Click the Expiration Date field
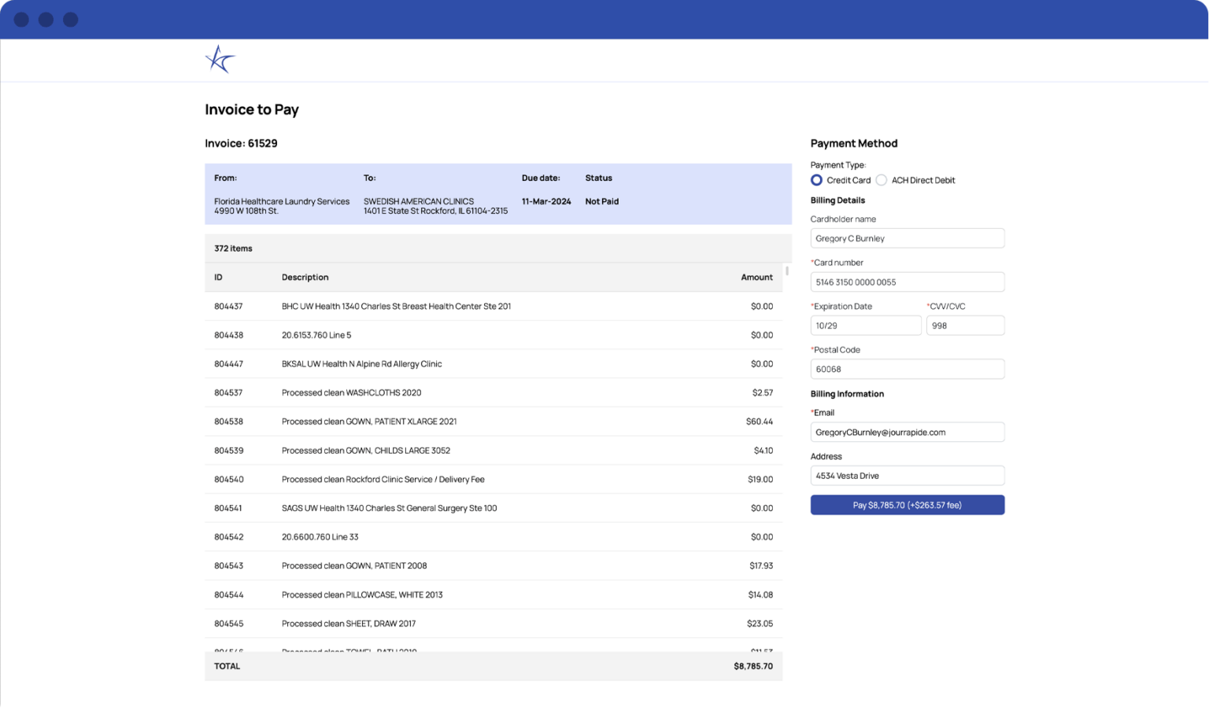The width and height of the screenshot is (1209, 718). [866, 325]
